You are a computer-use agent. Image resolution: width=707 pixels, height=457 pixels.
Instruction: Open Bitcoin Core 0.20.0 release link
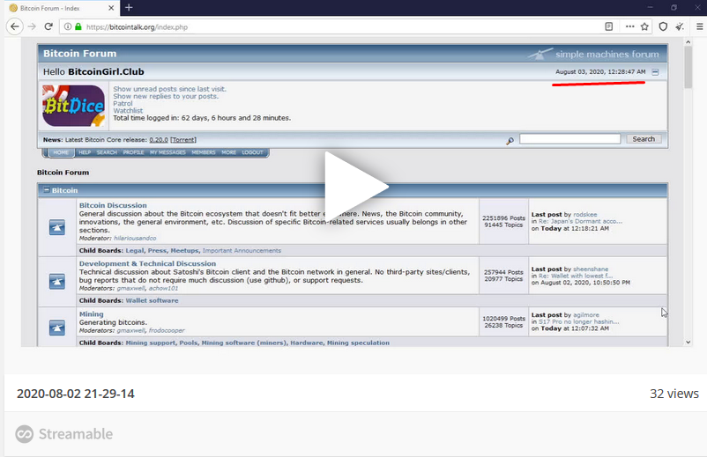click(x=159, y=140)
